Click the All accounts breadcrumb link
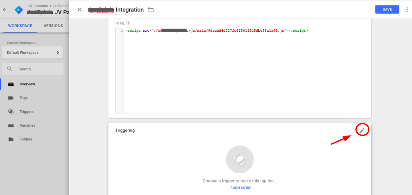412x195 pixels. tap(38, 6)
